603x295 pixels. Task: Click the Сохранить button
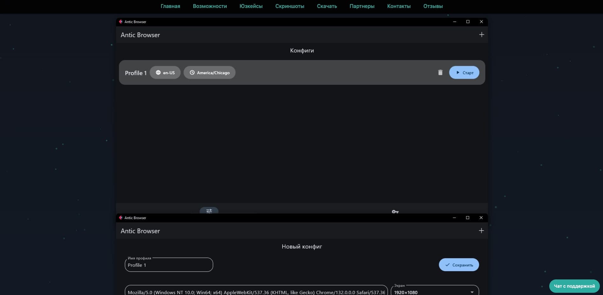(x=459, y=265)
